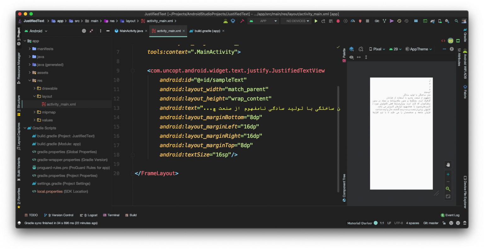Open the AppTheme dropdown
The width and height of the screenshot is (484, 249).
pyautogui.click(x=418, y=49)
